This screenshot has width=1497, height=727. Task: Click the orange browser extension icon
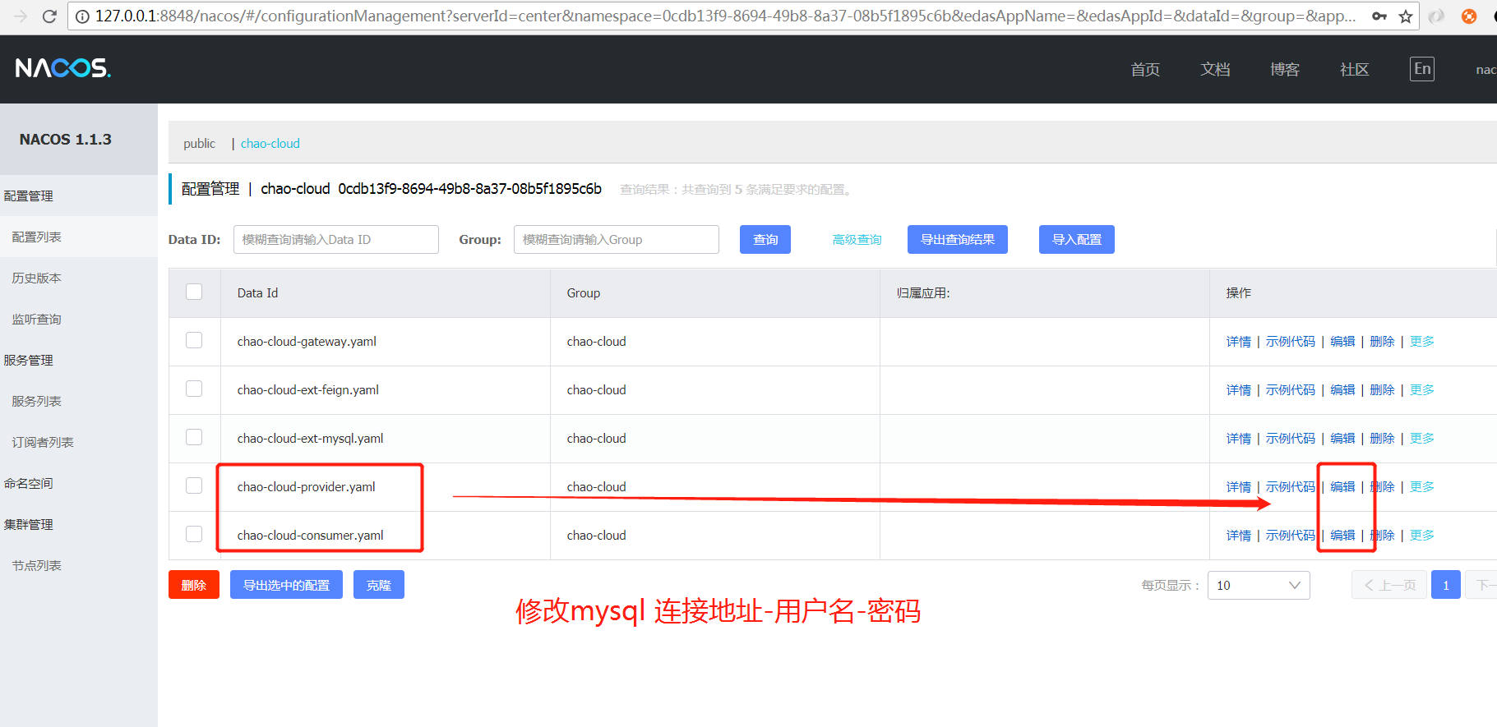coord(1469,16)
